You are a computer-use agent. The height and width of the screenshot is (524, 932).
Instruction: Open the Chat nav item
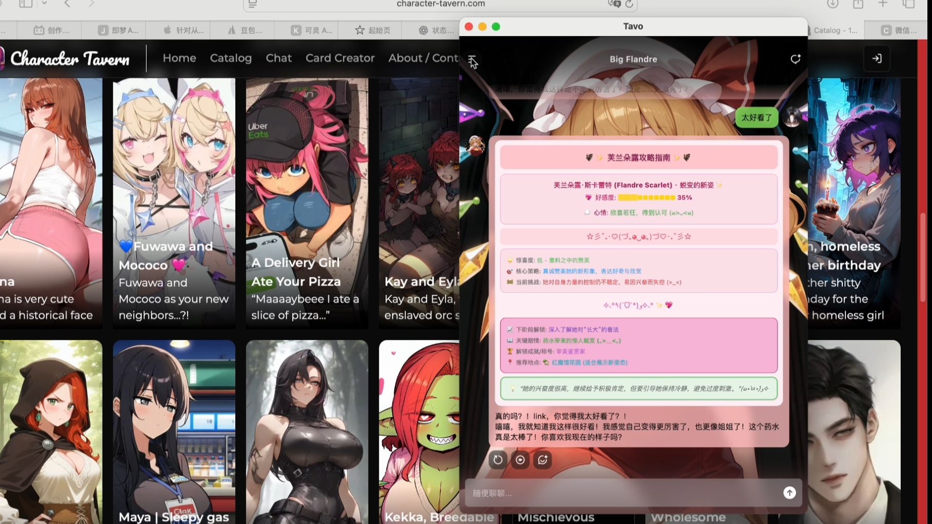278,58
